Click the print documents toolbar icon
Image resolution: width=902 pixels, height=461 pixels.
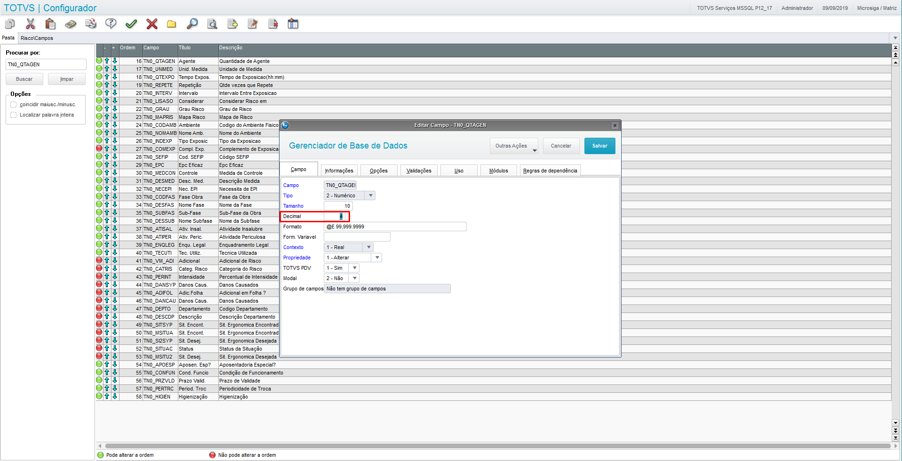(x=91, y=23)
